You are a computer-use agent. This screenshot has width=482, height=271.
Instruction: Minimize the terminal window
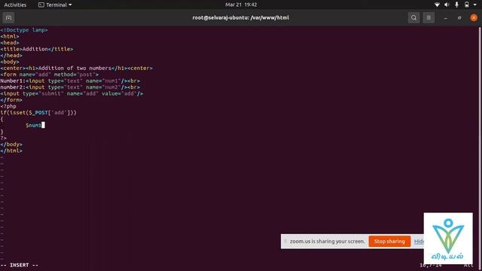pos(445,18)
